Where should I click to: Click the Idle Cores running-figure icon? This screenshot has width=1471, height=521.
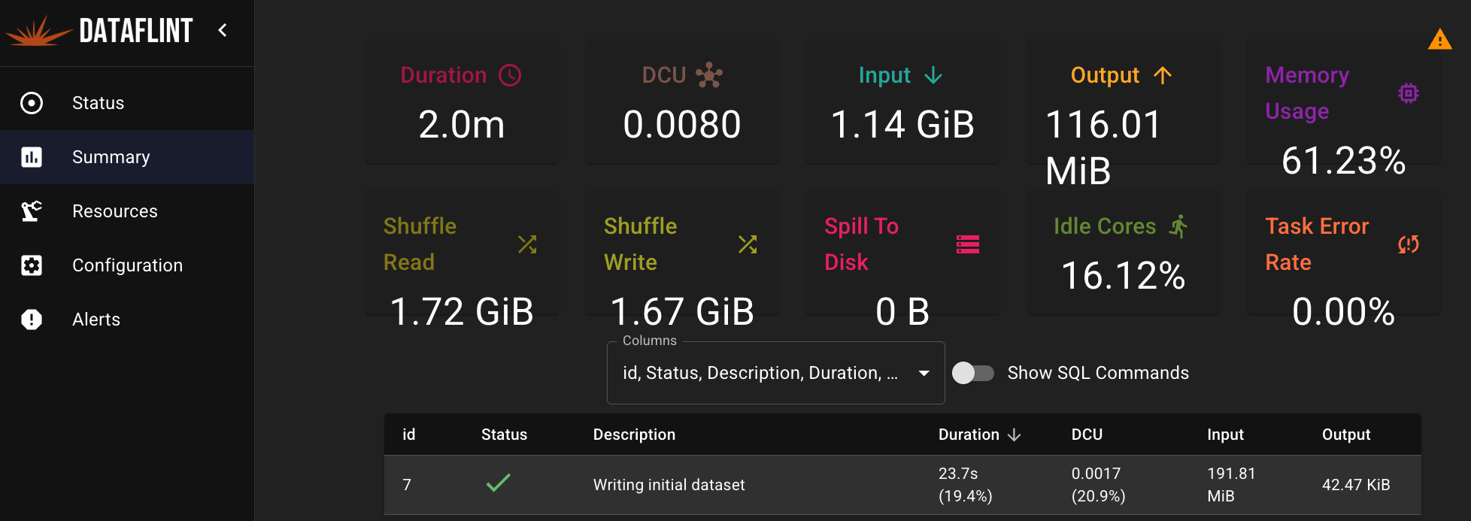pos(1178,226)
